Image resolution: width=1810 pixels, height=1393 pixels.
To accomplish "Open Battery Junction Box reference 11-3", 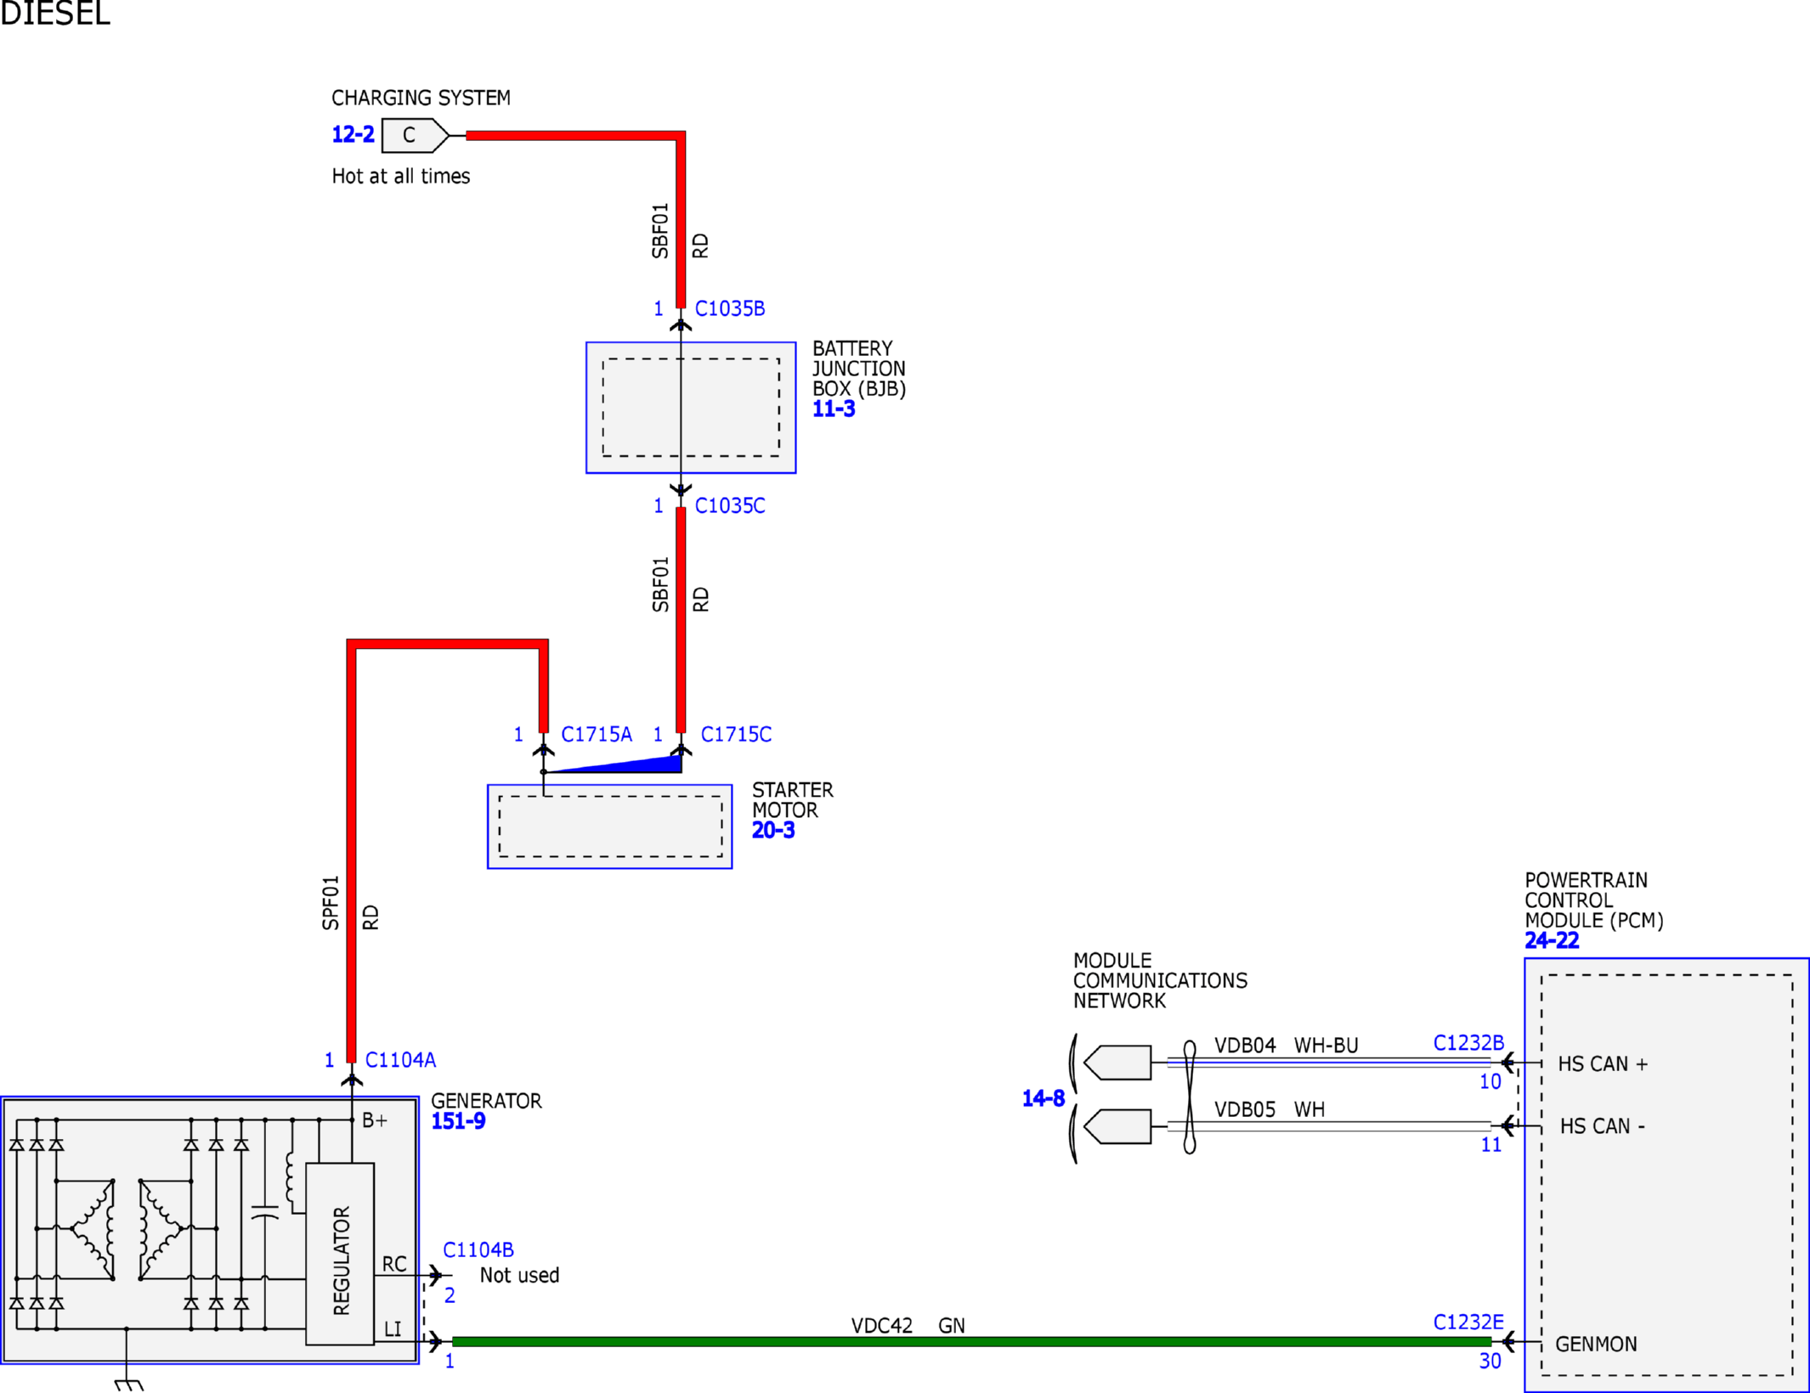I will (834, 409).
